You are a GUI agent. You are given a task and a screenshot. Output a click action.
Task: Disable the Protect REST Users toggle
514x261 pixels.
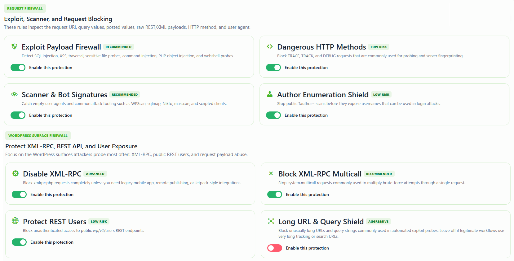tap(19, 242)
